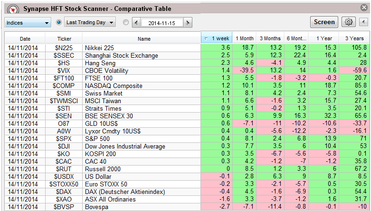Select the Last Trading Day radio button
The height and width of the screenshot is (211, 371).
click(59, 22)
